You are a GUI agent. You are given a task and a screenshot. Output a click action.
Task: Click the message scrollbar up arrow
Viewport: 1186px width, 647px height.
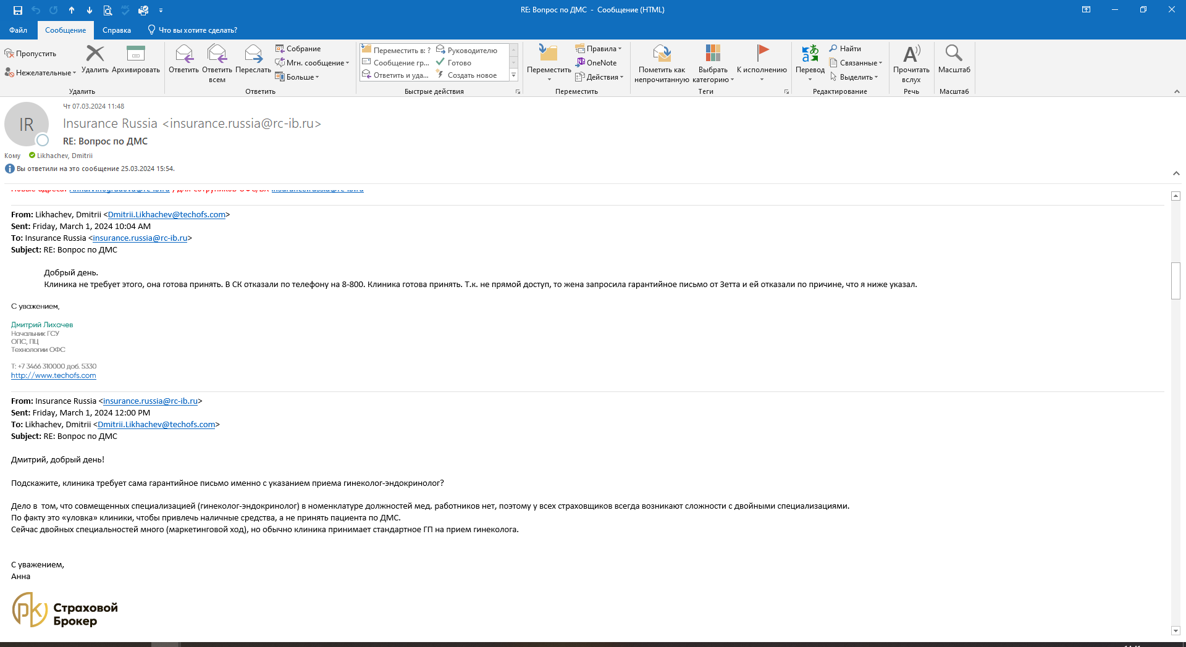(1175, 196)
